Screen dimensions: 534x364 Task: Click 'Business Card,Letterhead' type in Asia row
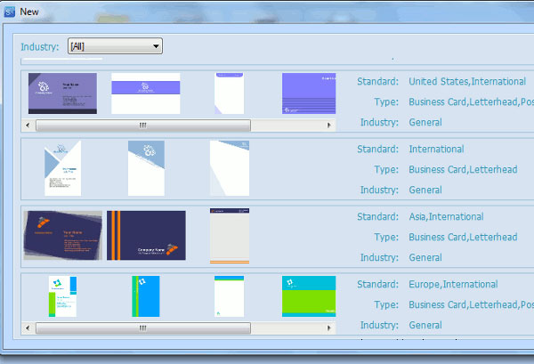[463, 237]
